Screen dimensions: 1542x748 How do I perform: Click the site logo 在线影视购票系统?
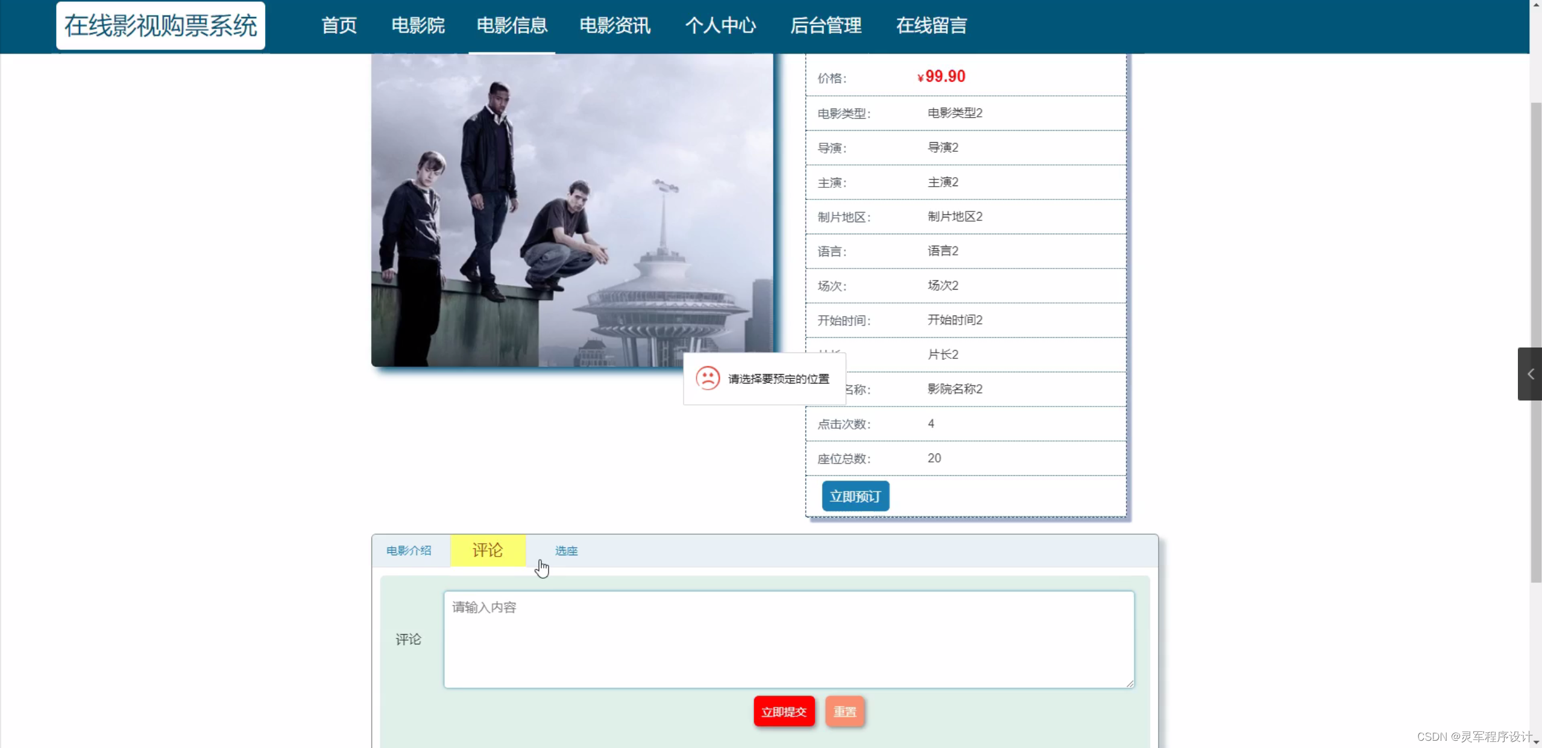click(x=160, y=25)
